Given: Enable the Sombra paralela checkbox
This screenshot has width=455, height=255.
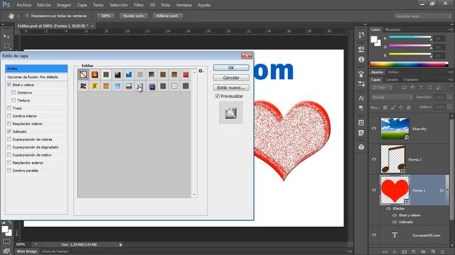Looking at the screenshot, I should point(9,171).
